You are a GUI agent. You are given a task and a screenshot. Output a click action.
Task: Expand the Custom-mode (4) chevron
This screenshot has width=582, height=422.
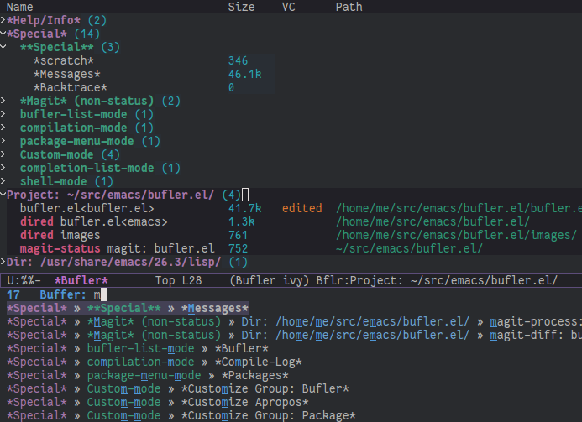(x=3, y=154)
